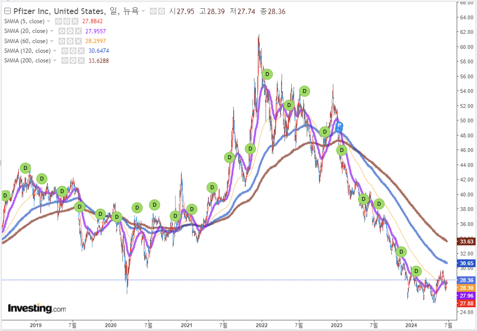The image size is (477, 331).
Task: Click the last dividend D marker in 2024
Action: click(x=416, y=271)
